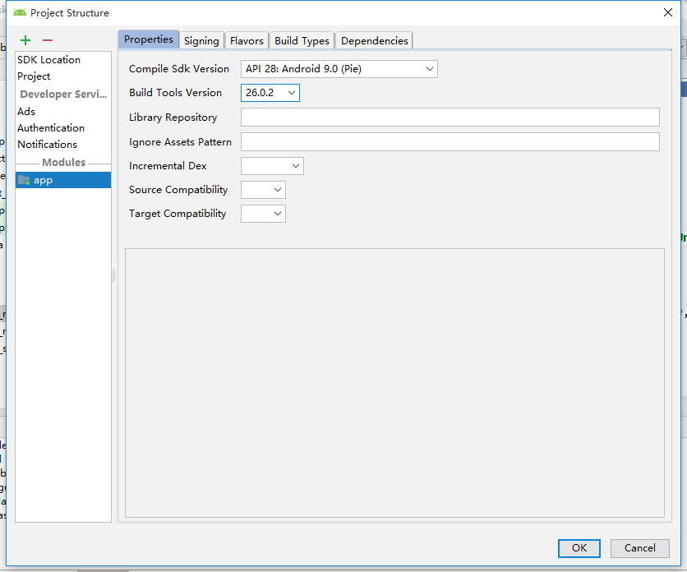Dismiss the dialog with Cancel
Image resolution: width=687 pixels, height=572 pixels.
[639, 548]
